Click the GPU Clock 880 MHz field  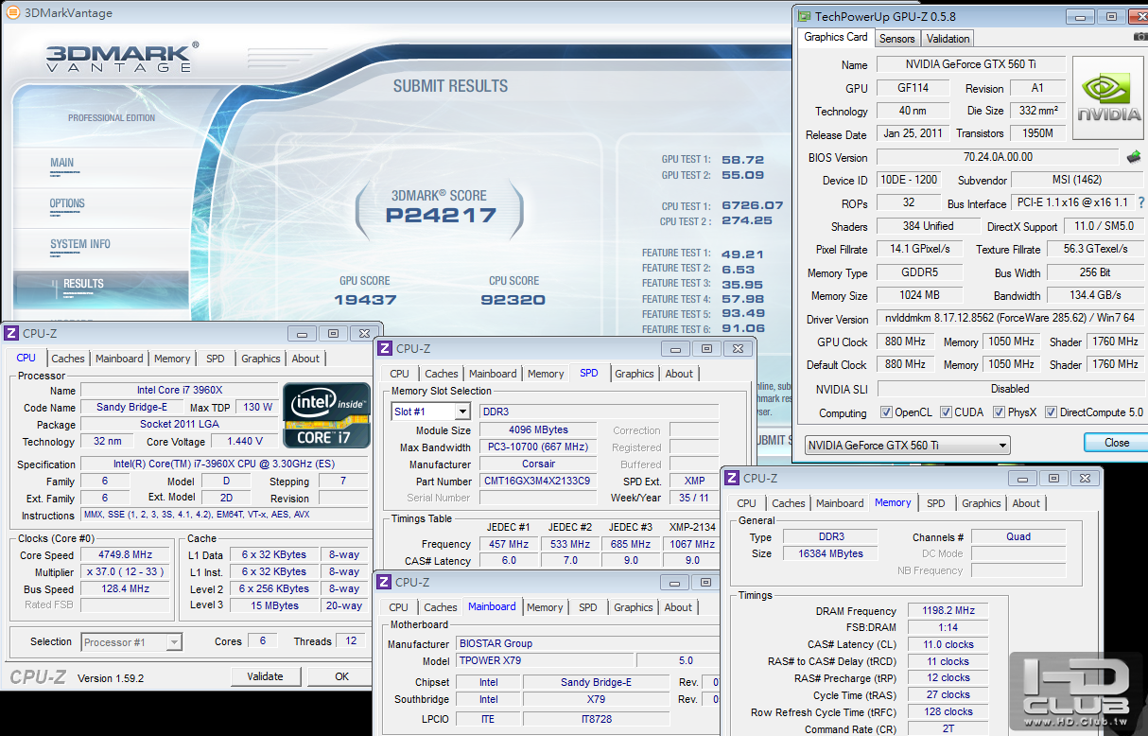click(905, 342)
